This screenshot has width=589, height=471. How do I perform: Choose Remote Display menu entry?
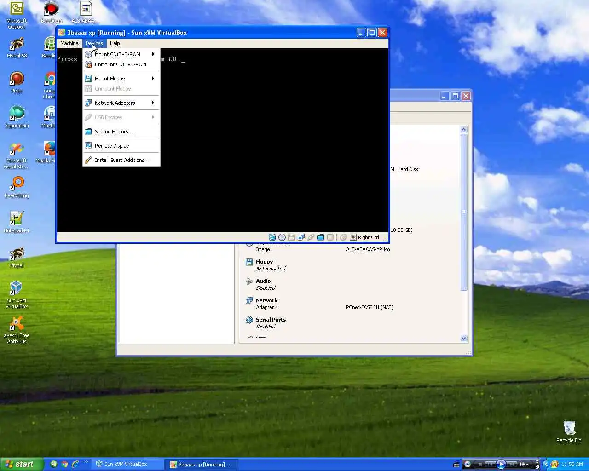(x=121, y=146)
